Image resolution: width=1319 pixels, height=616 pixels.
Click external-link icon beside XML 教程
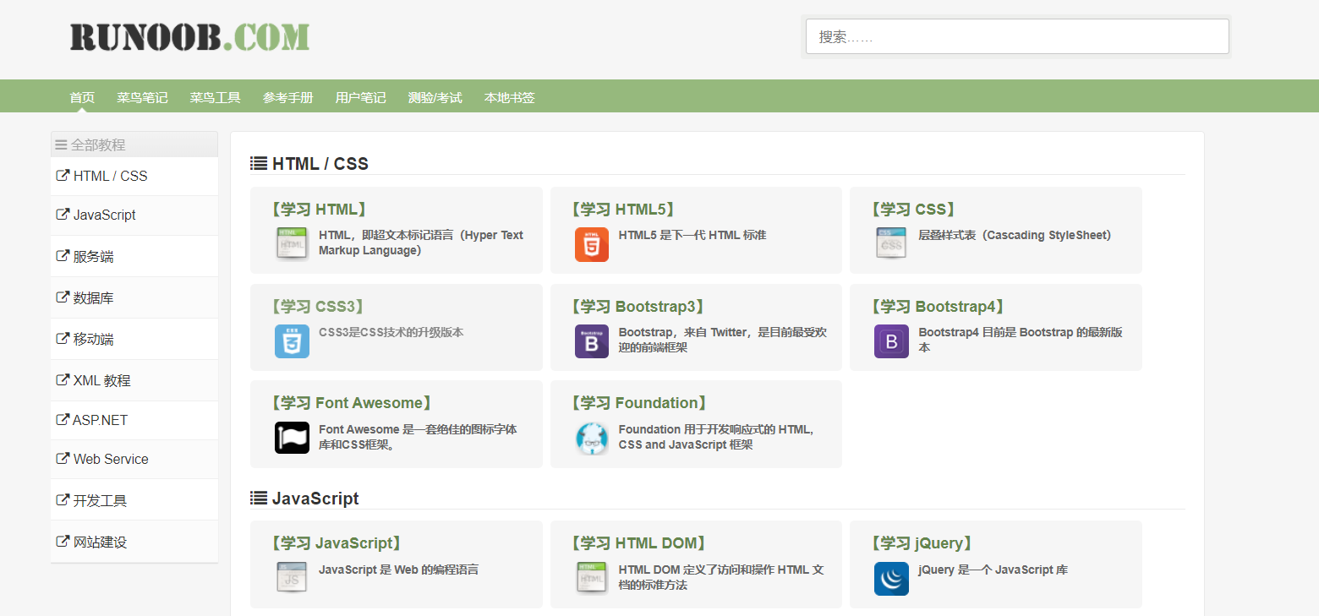click(x=62, y=380)
